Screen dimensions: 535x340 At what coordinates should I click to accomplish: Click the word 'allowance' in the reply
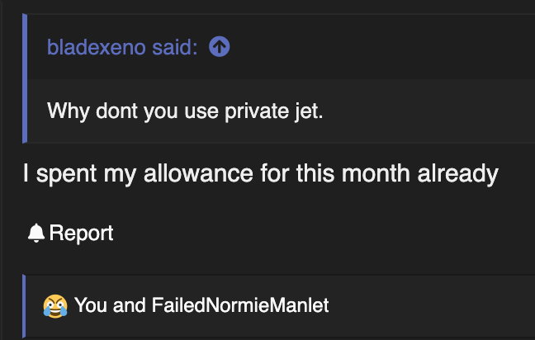click(198, 174)
